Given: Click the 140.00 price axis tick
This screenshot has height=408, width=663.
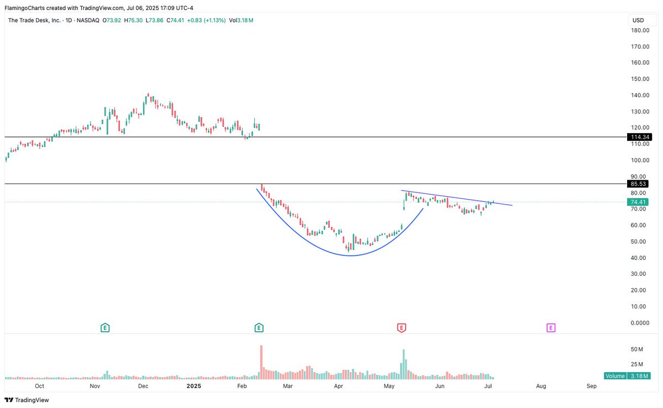Looking at the screenshot, I should click(639, 95).
